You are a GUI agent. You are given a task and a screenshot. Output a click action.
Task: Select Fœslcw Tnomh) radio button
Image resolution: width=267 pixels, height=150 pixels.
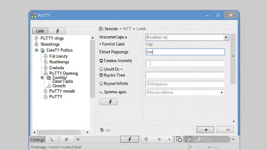tap(101, 61)
